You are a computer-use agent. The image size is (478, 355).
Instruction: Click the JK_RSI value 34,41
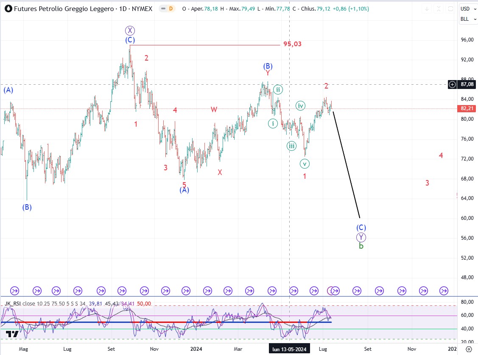127,304
